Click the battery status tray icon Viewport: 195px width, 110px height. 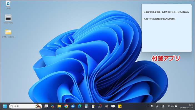176,106
